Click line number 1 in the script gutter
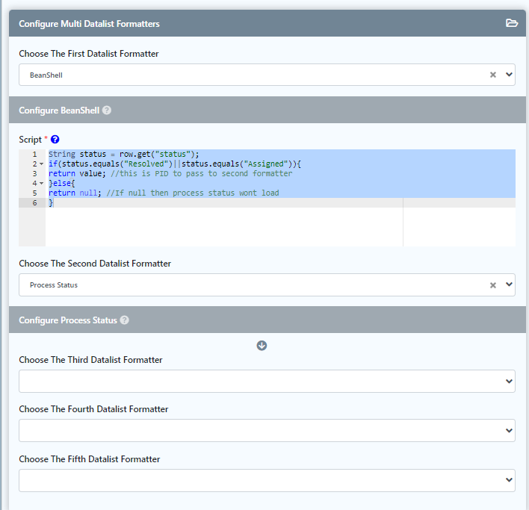This screenshot has height=510, width=529. tap(34, 155)
